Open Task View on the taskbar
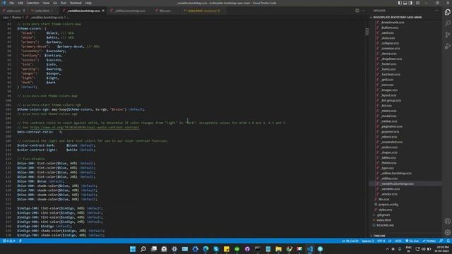The height and width of the screenshot is (254, 452). pos(154,249)
